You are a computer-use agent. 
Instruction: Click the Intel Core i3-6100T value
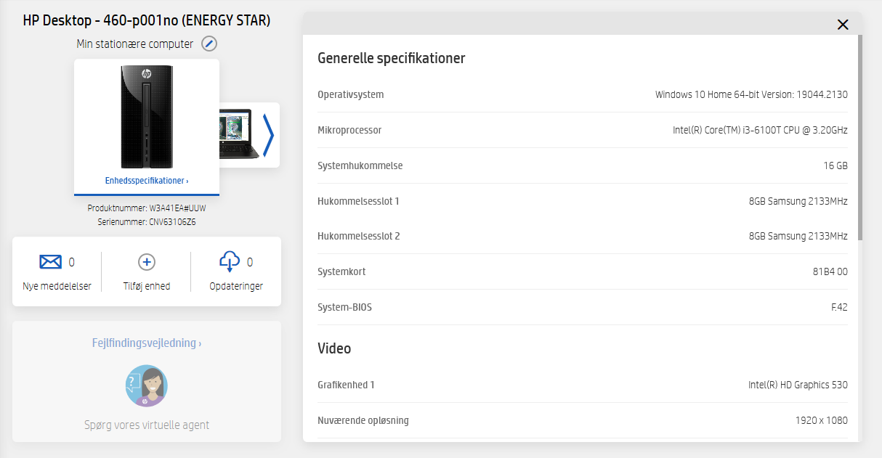(760, 130)
